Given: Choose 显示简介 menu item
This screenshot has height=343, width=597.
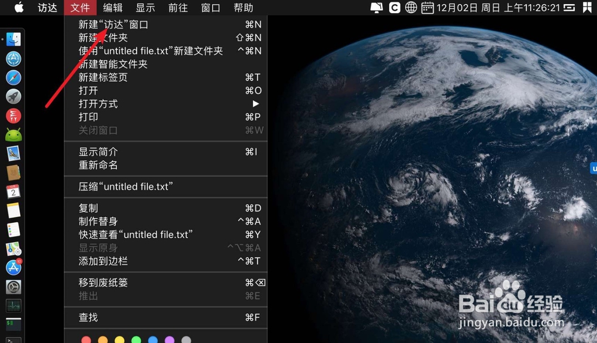Looking at the screenshot, I should click(165, 152).
